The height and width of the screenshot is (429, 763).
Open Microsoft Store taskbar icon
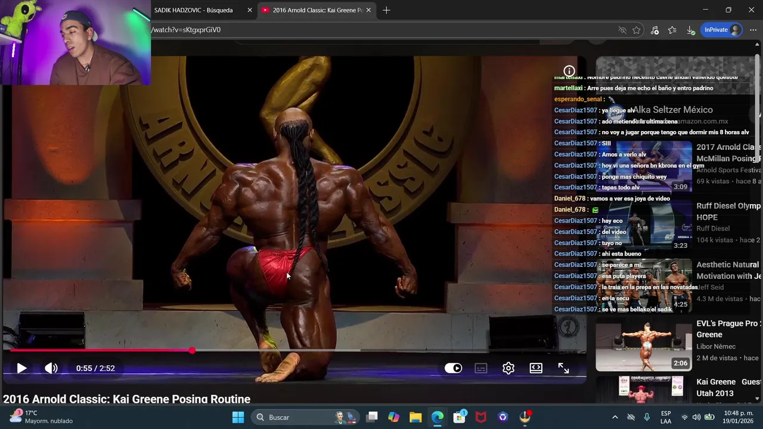coord(459,417)
